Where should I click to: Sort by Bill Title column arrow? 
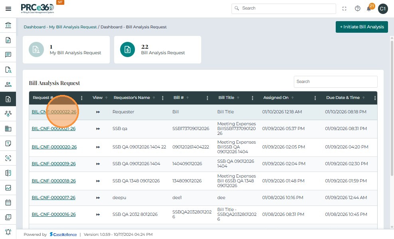[238, 98]
